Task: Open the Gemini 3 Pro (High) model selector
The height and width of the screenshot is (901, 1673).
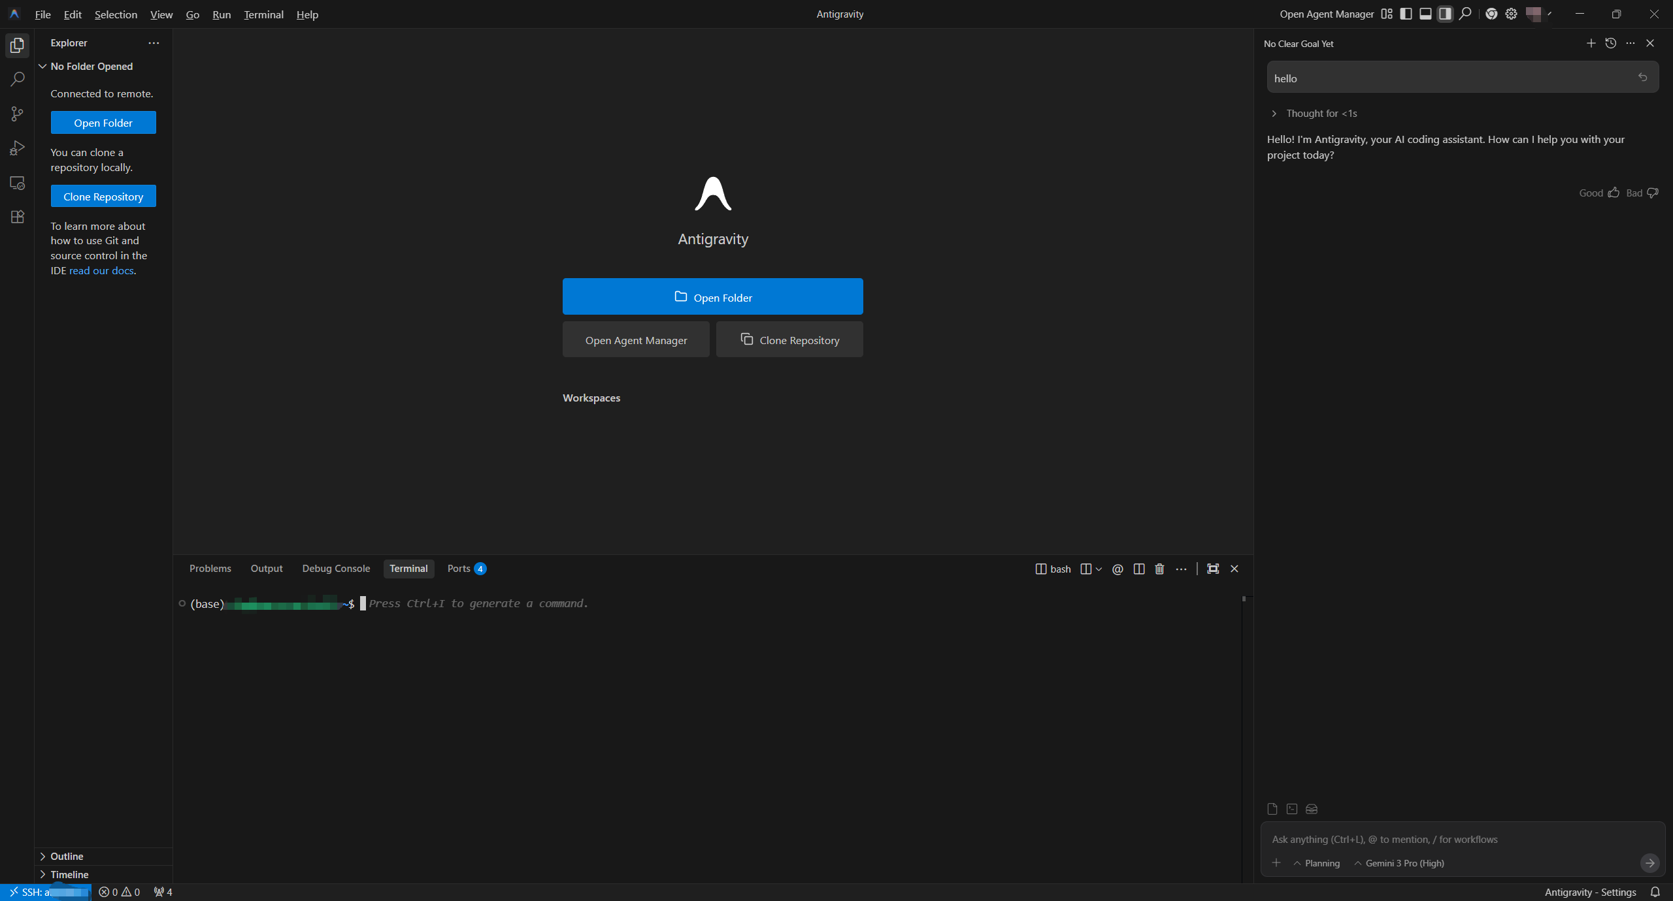Action: coord(1399,863)
